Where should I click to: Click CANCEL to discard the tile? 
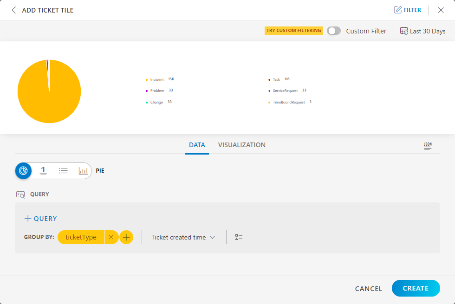pyautogui.click(x=368, y=288)
